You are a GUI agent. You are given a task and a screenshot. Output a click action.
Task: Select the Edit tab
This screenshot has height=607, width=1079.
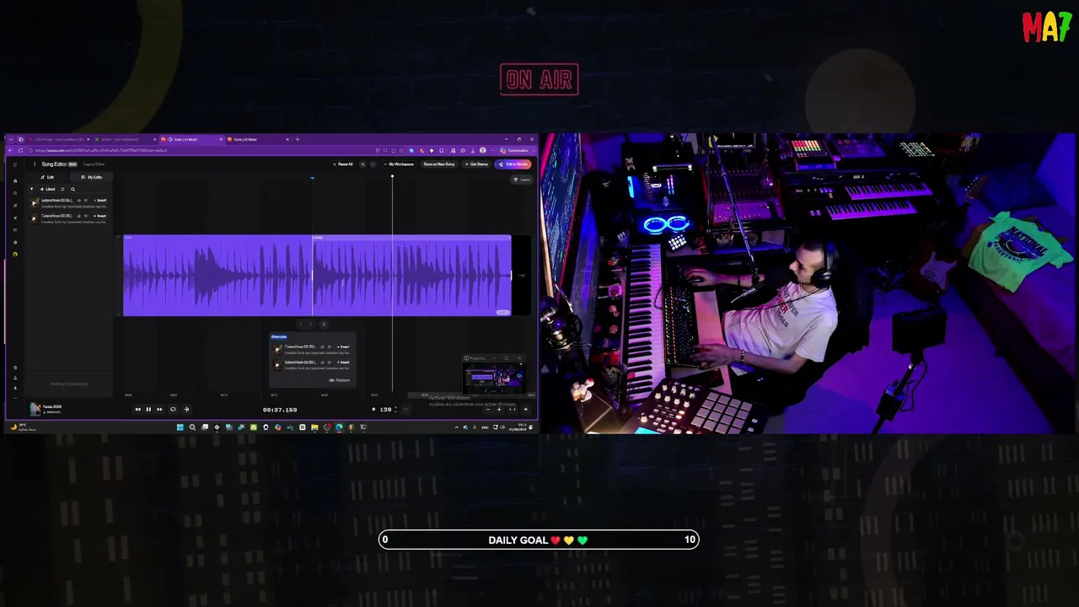(x=48, y=177)
